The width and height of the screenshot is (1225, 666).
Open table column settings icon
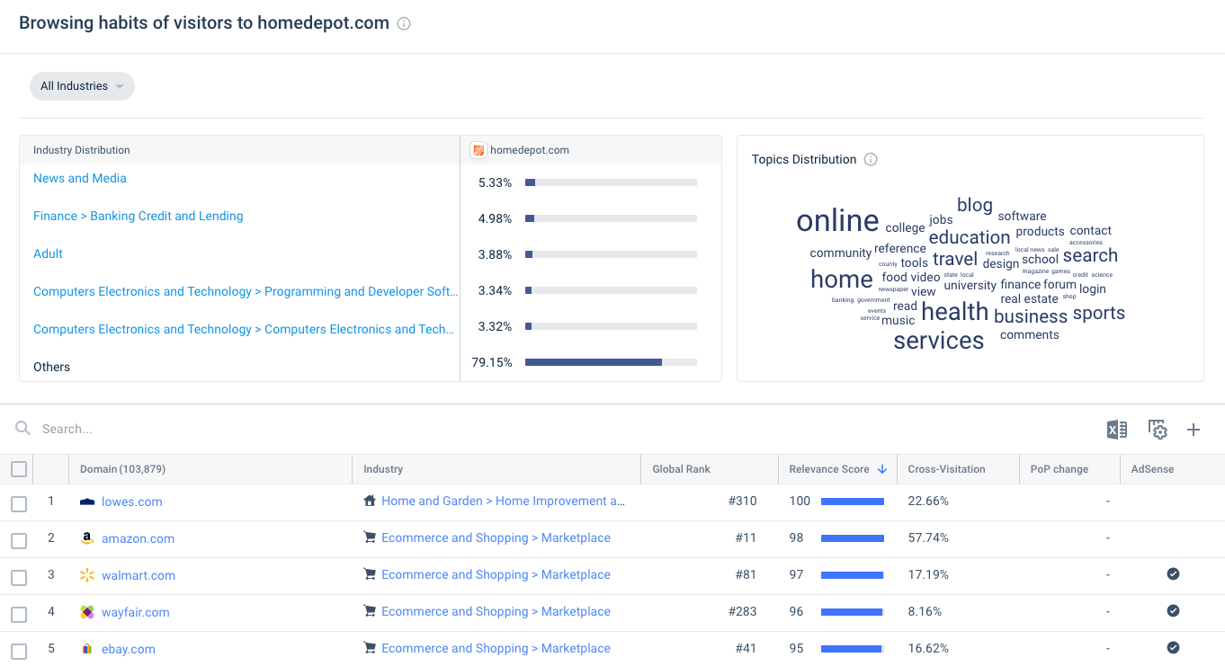coord(1158,430)
